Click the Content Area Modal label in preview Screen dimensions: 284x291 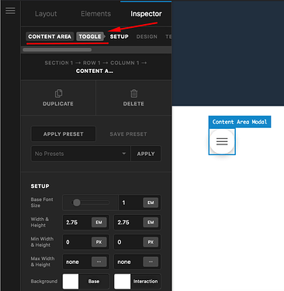[x=240, y=122]
